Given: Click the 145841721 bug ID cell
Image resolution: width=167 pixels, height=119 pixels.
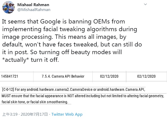Looking at the screenshot, I should 10,76.
